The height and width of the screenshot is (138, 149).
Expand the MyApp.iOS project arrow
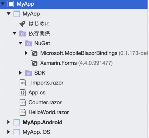[9, 132]
